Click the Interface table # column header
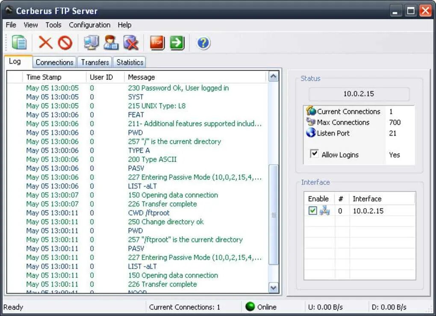This screenshot has width=436, height=316. (x=342, y=198)
